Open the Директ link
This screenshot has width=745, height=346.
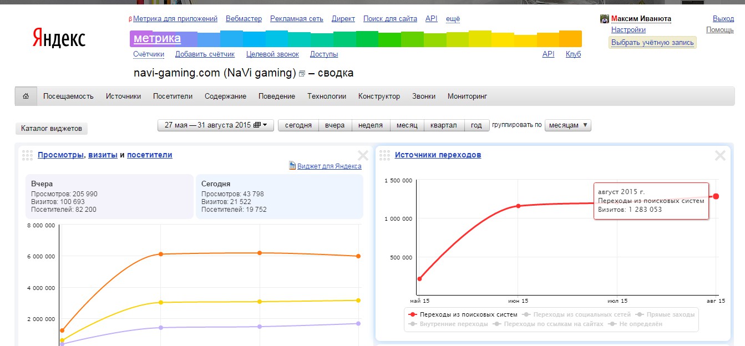[x=343, y=19]
